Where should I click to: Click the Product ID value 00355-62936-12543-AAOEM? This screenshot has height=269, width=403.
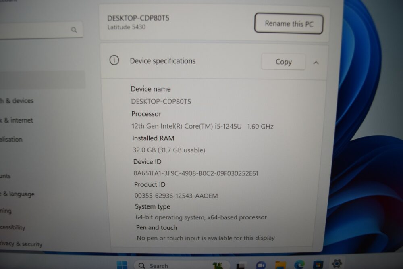[176, 196]
